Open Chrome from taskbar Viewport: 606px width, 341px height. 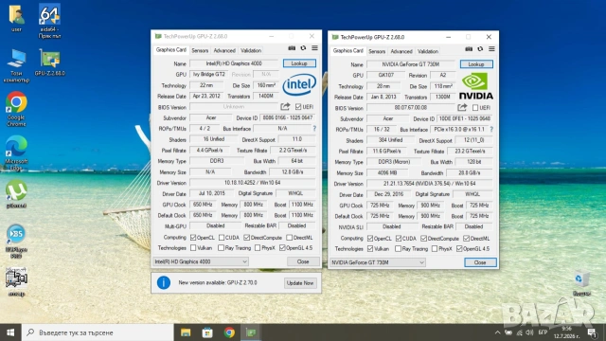(x=229, y=332)
